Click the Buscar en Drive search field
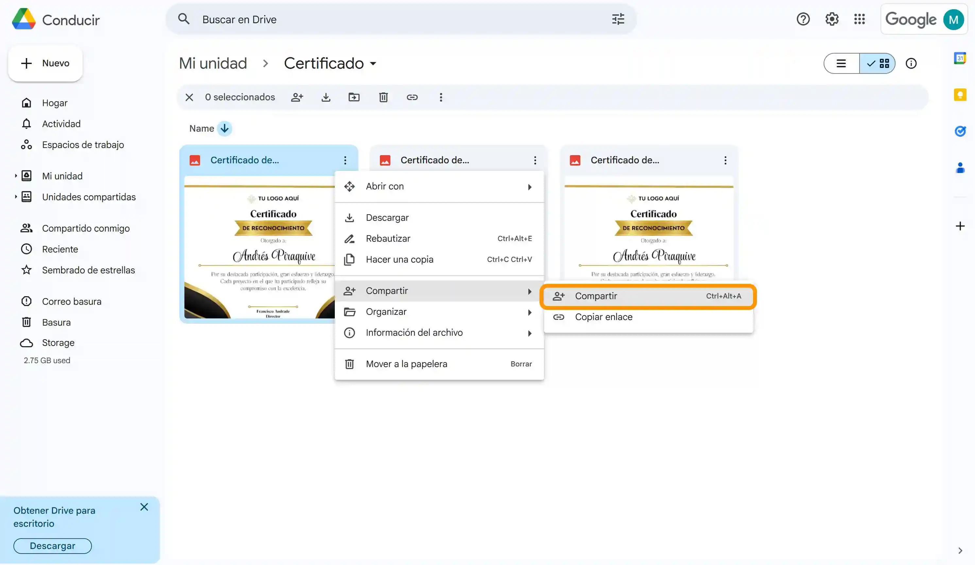This screenshot has height=565, width=975. [x=387, y=19]
